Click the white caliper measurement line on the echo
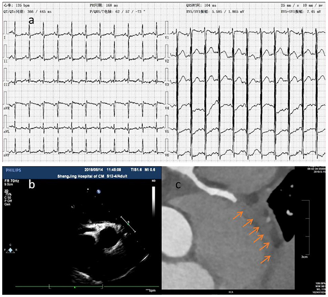Viewport: 328px width, 297px height. (128, 224)
